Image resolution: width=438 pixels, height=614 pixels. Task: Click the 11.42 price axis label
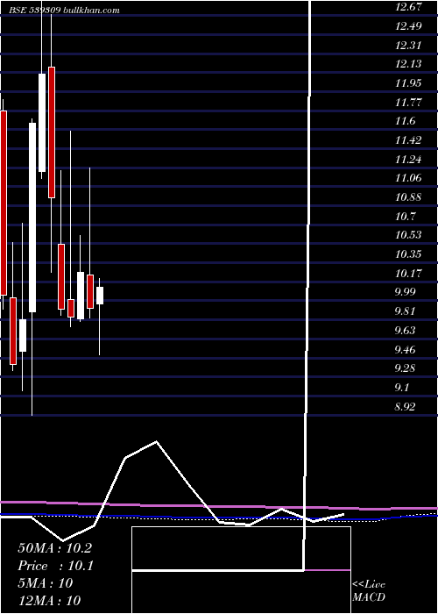(408, 140)
